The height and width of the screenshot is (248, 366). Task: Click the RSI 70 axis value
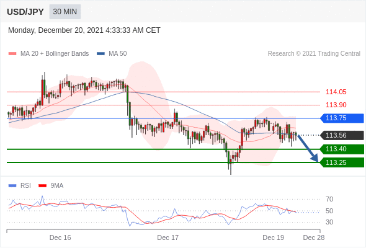(x=329, y=199)
